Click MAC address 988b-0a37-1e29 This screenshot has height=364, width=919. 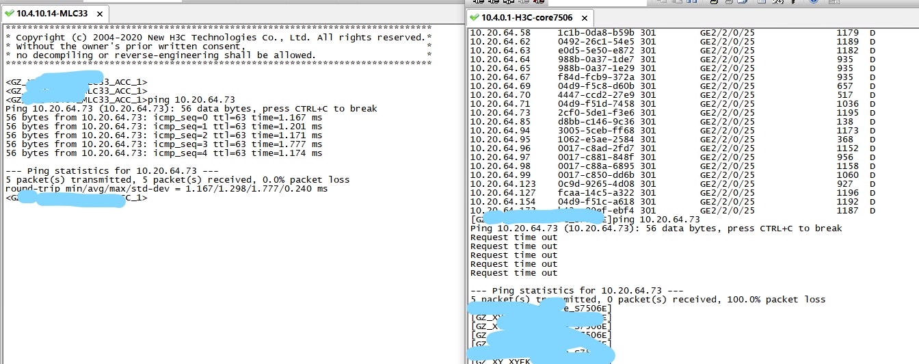click(596, 68)
